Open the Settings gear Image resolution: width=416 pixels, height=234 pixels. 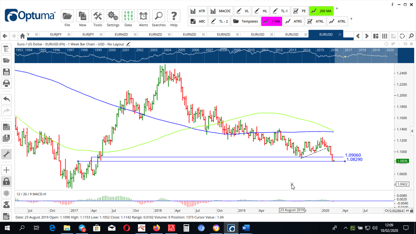(113, 18)
